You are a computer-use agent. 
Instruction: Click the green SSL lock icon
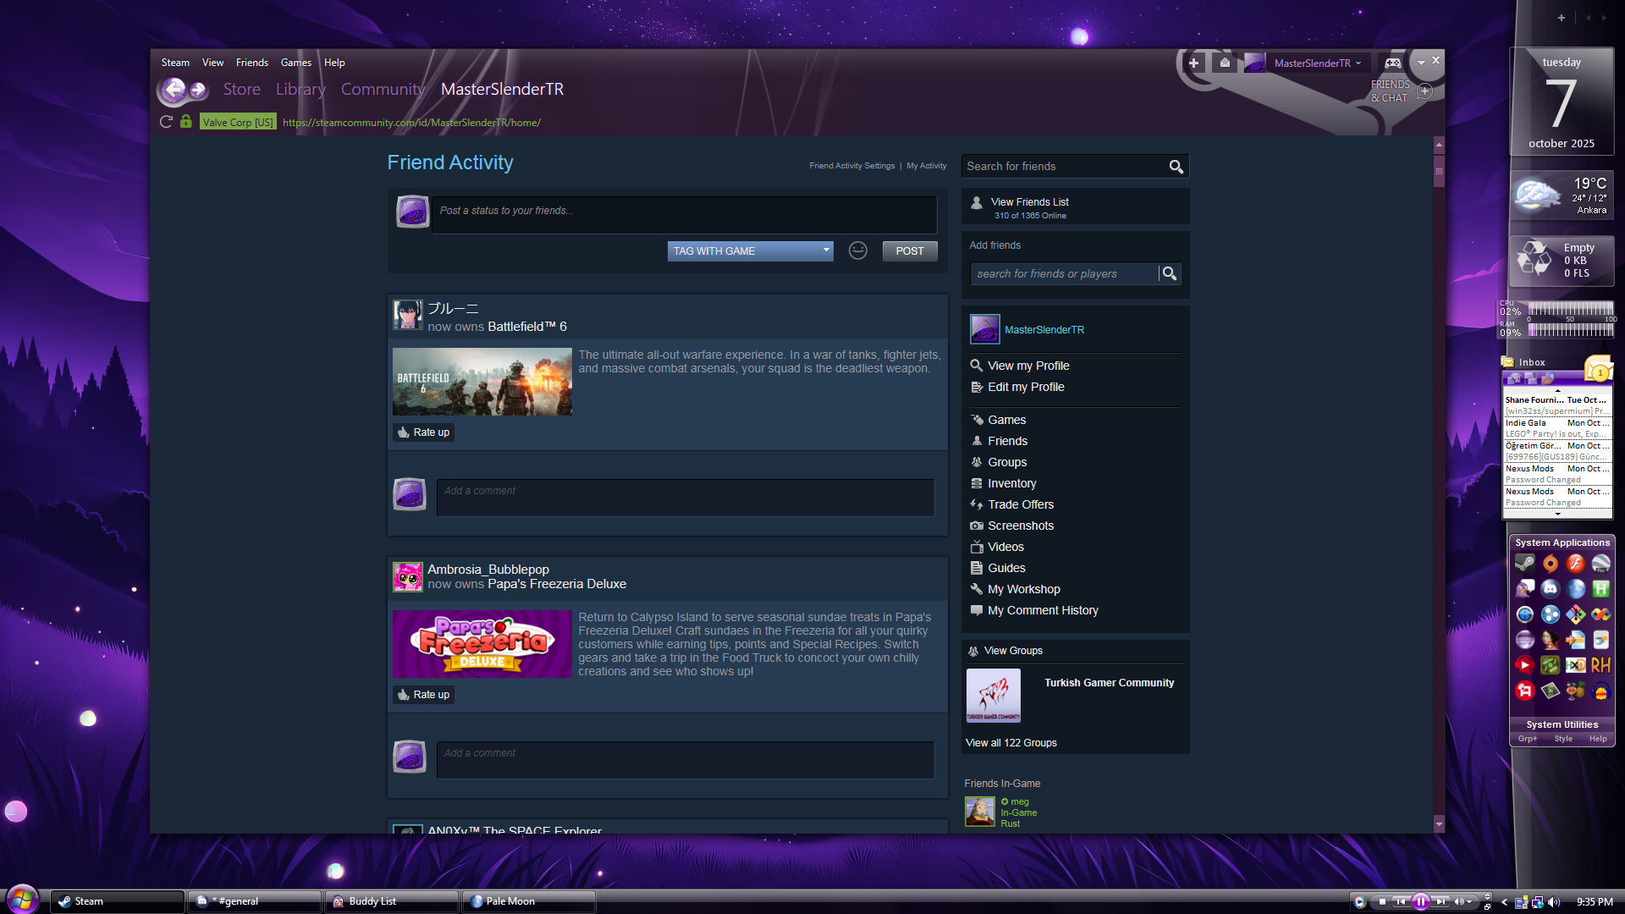pyautogui.click(x=185, y=122)
